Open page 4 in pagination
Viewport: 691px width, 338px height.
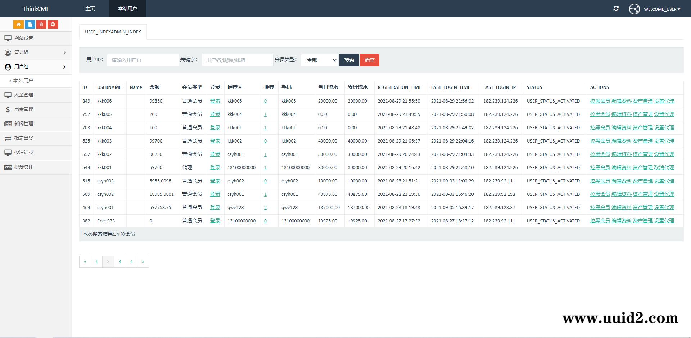tap(131, 262)
